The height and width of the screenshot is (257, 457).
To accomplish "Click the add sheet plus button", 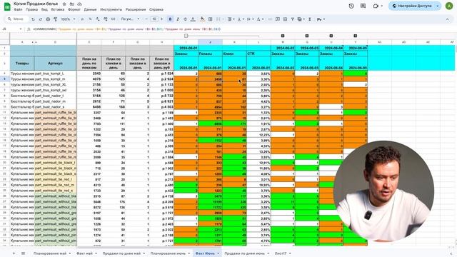I will (x=14, y=253).
